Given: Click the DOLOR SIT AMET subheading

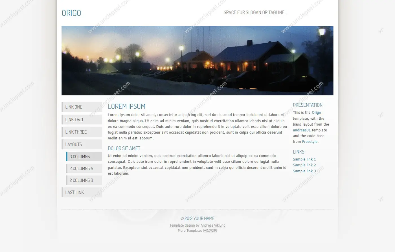Looking at the screenshot, I should click(124, 148).
